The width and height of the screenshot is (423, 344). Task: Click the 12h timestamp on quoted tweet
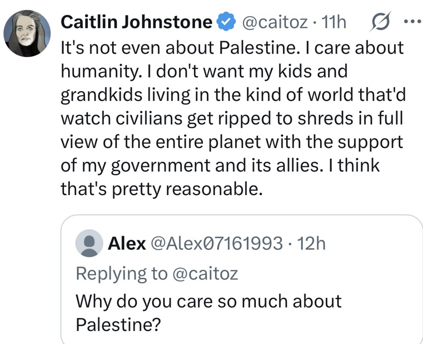pos(311,243)
